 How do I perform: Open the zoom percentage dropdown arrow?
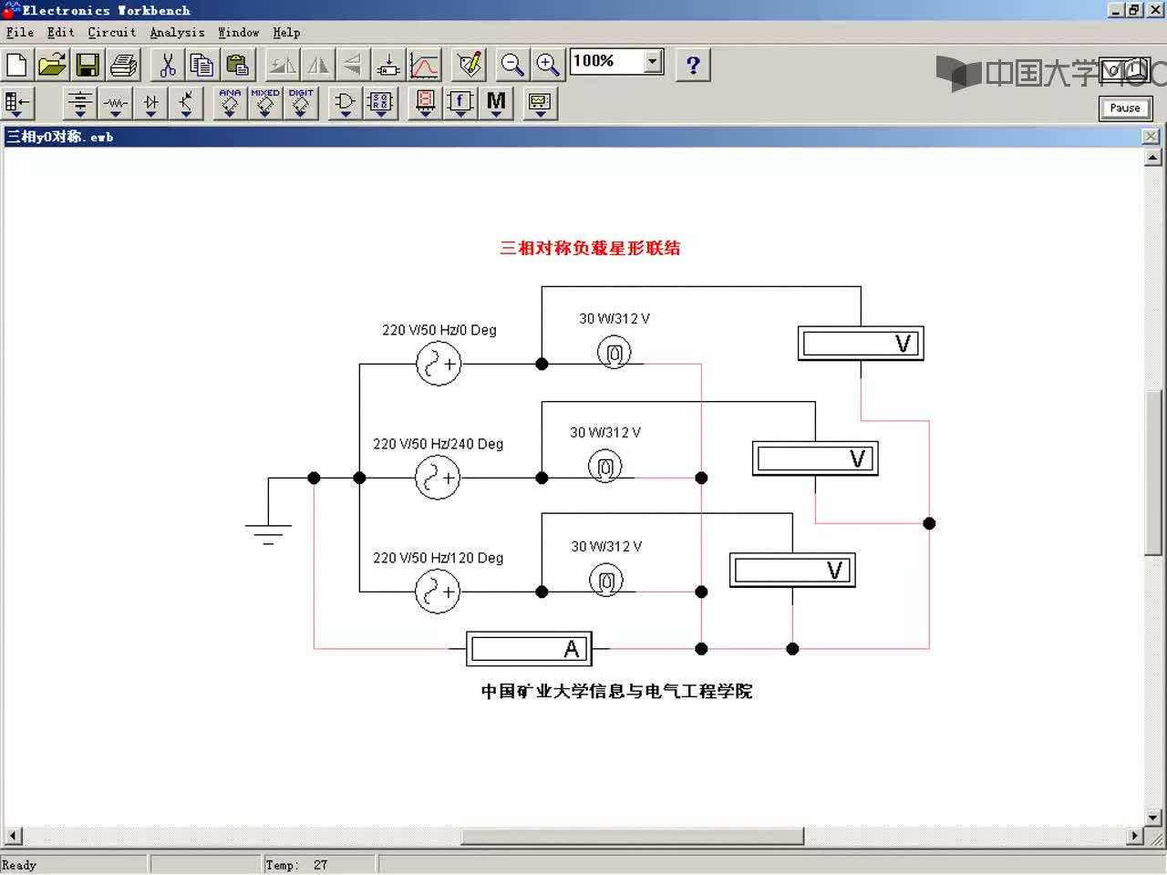653,61
